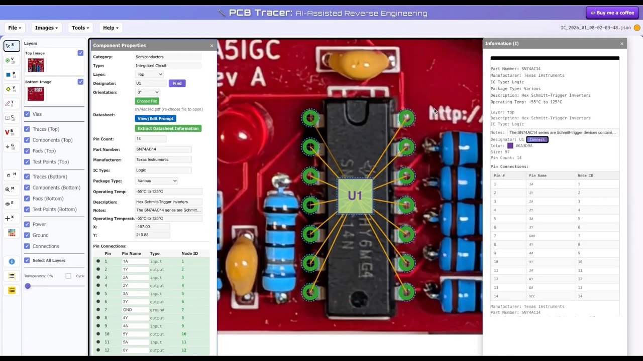643x361 pixels.
Task: Click the top-right green pad of U1
Action: click(406, 118)
